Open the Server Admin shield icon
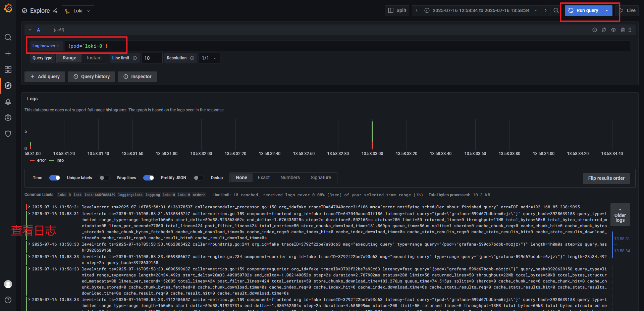Viewport: 644px width, 311px height. 8,134
